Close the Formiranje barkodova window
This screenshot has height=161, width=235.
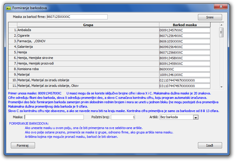223,7
